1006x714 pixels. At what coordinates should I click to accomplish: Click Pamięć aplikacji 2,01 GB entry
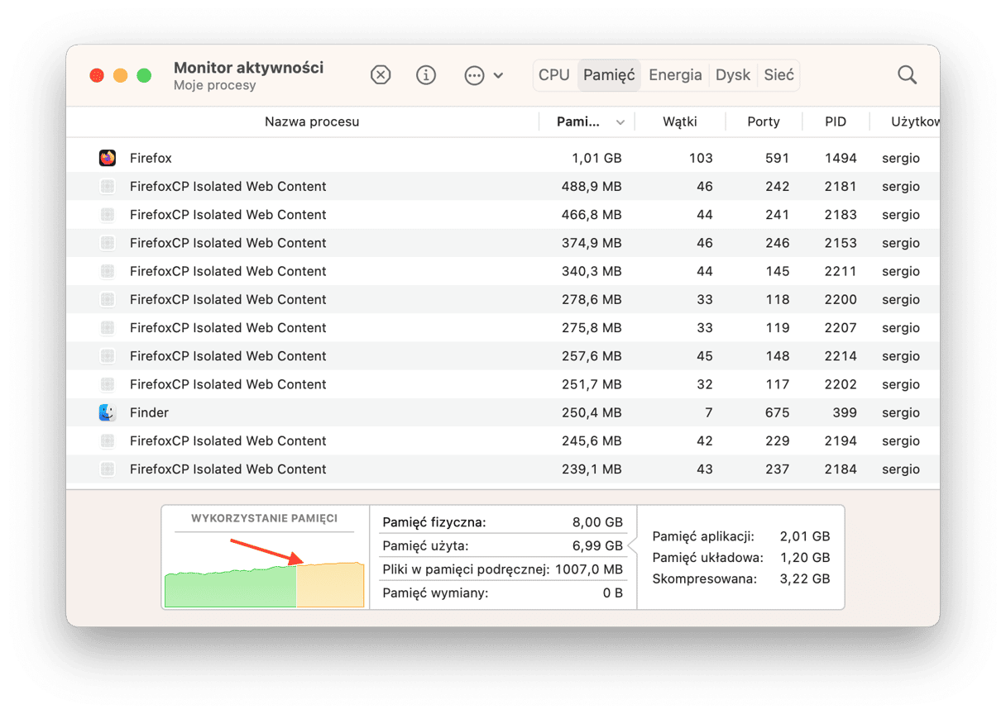[x=740, y=536]
